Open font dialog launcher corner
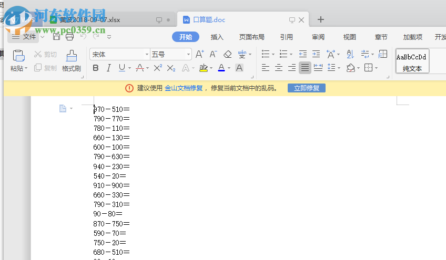The width and height of the screenshot is (446, 260). (x=252, y=77)
